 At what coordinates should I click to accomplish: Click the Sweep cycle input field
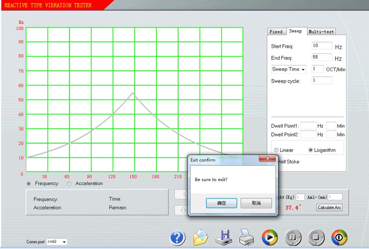point(322,80)
